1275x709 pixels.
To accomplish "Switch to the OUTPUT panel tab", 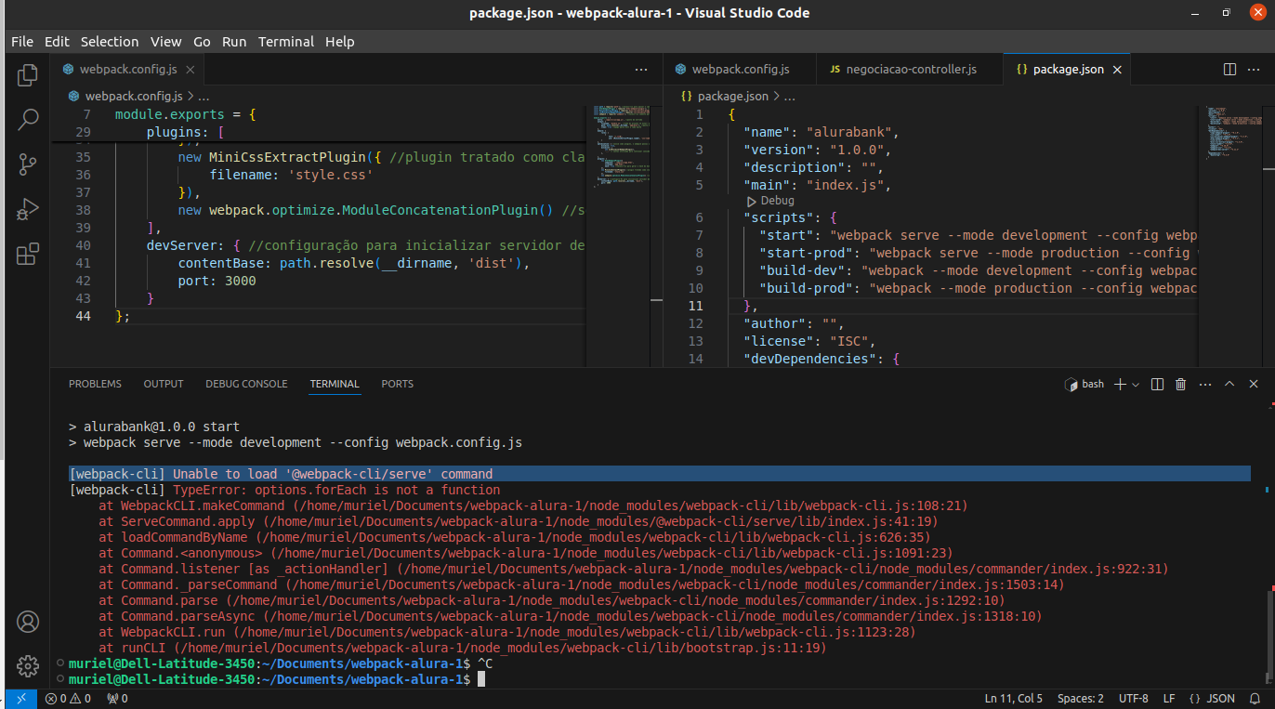I will click(x=164, y=384).
